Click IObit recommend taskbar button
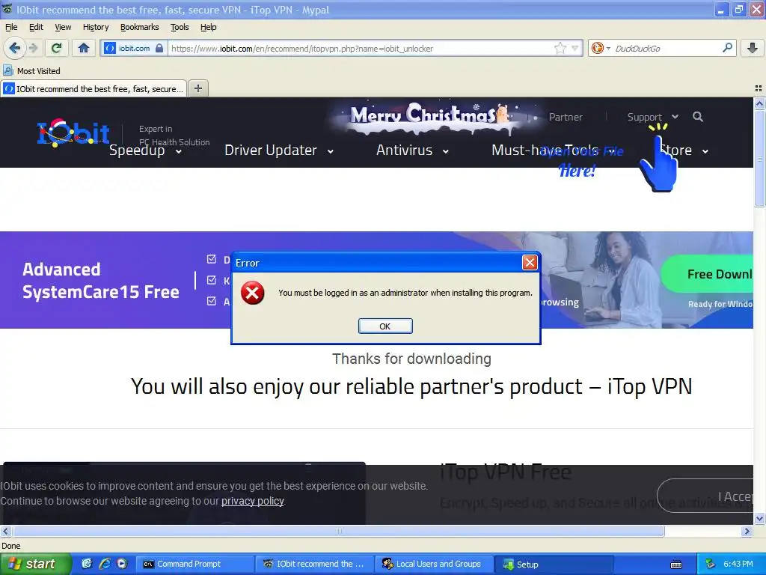 pyautogui.click(x=313, y=564)
